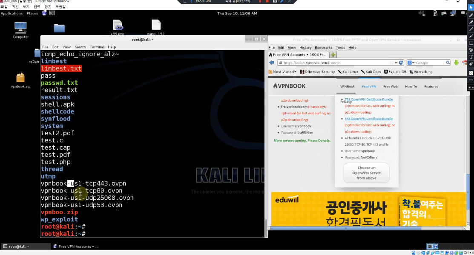
Task: Open the Kali Docs bookmark
Action: (371, 72)
